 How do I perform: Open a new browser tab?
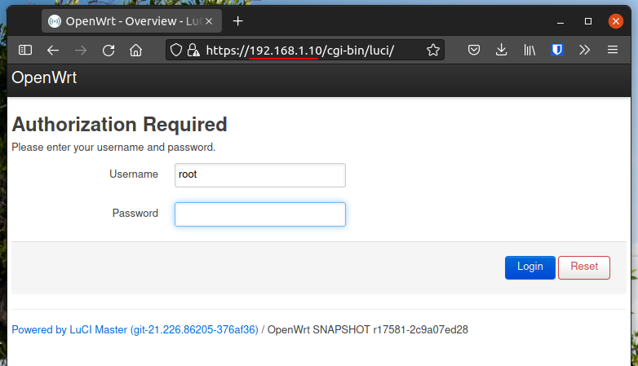pos(238,20)
